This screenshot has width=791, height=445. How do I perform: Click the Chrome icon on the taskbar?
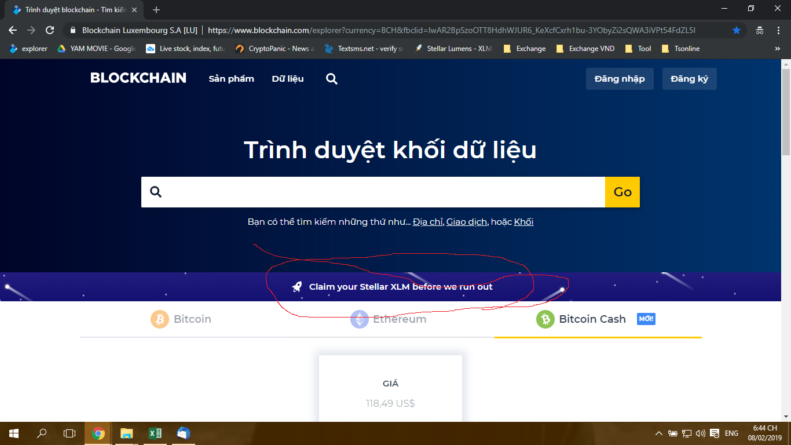pos(98,433)
